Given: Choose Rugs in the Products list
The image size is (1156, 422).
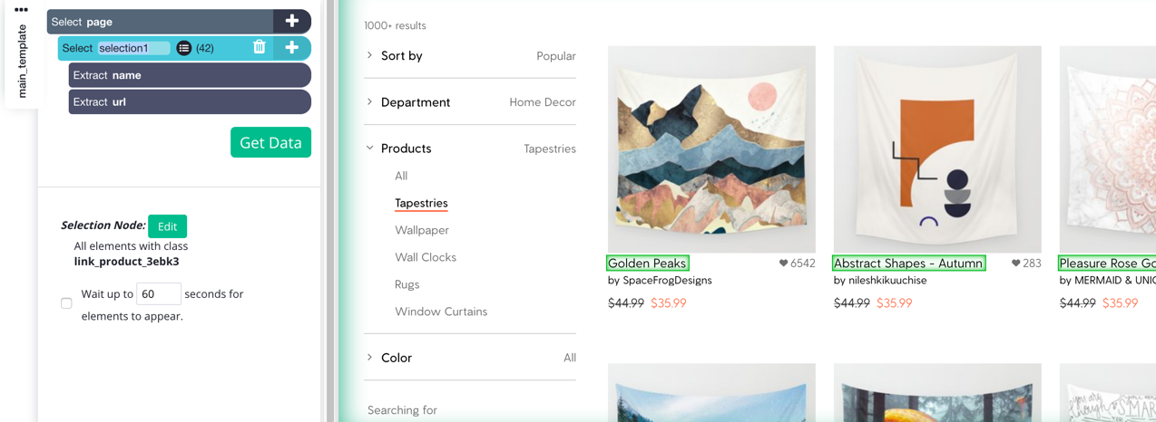Looking at the screenshot, I should 407,284.
